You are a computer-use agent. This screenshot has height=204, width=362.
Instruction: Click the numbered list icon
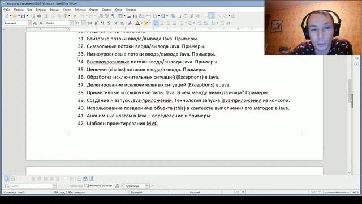190,23
